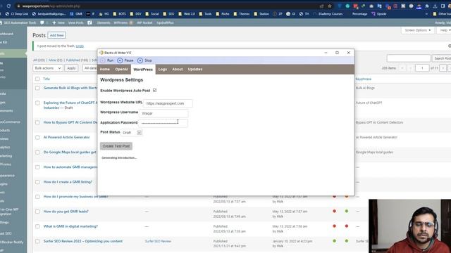Screen dimensions: 451x253
Task: Click the Create Test Post button
Action: point(116,146)
